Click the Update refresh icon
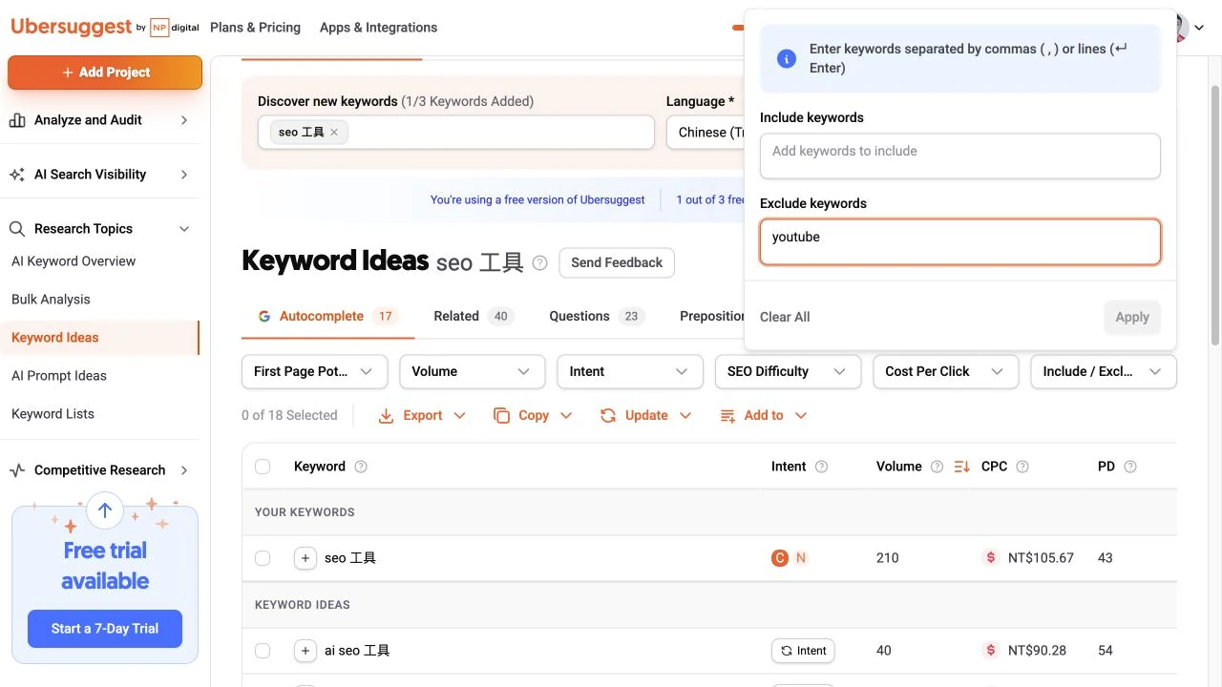1222x687 pixels. pos(608,416)
